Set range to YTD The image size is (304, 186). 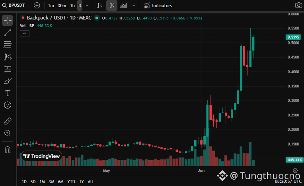[x=71, y=182]
